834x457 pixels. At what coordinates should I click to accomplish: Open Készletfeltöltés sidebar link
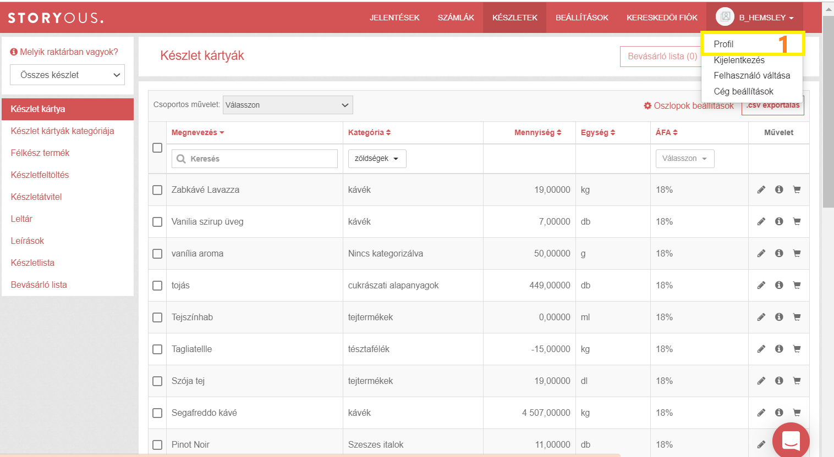[40, 175]
